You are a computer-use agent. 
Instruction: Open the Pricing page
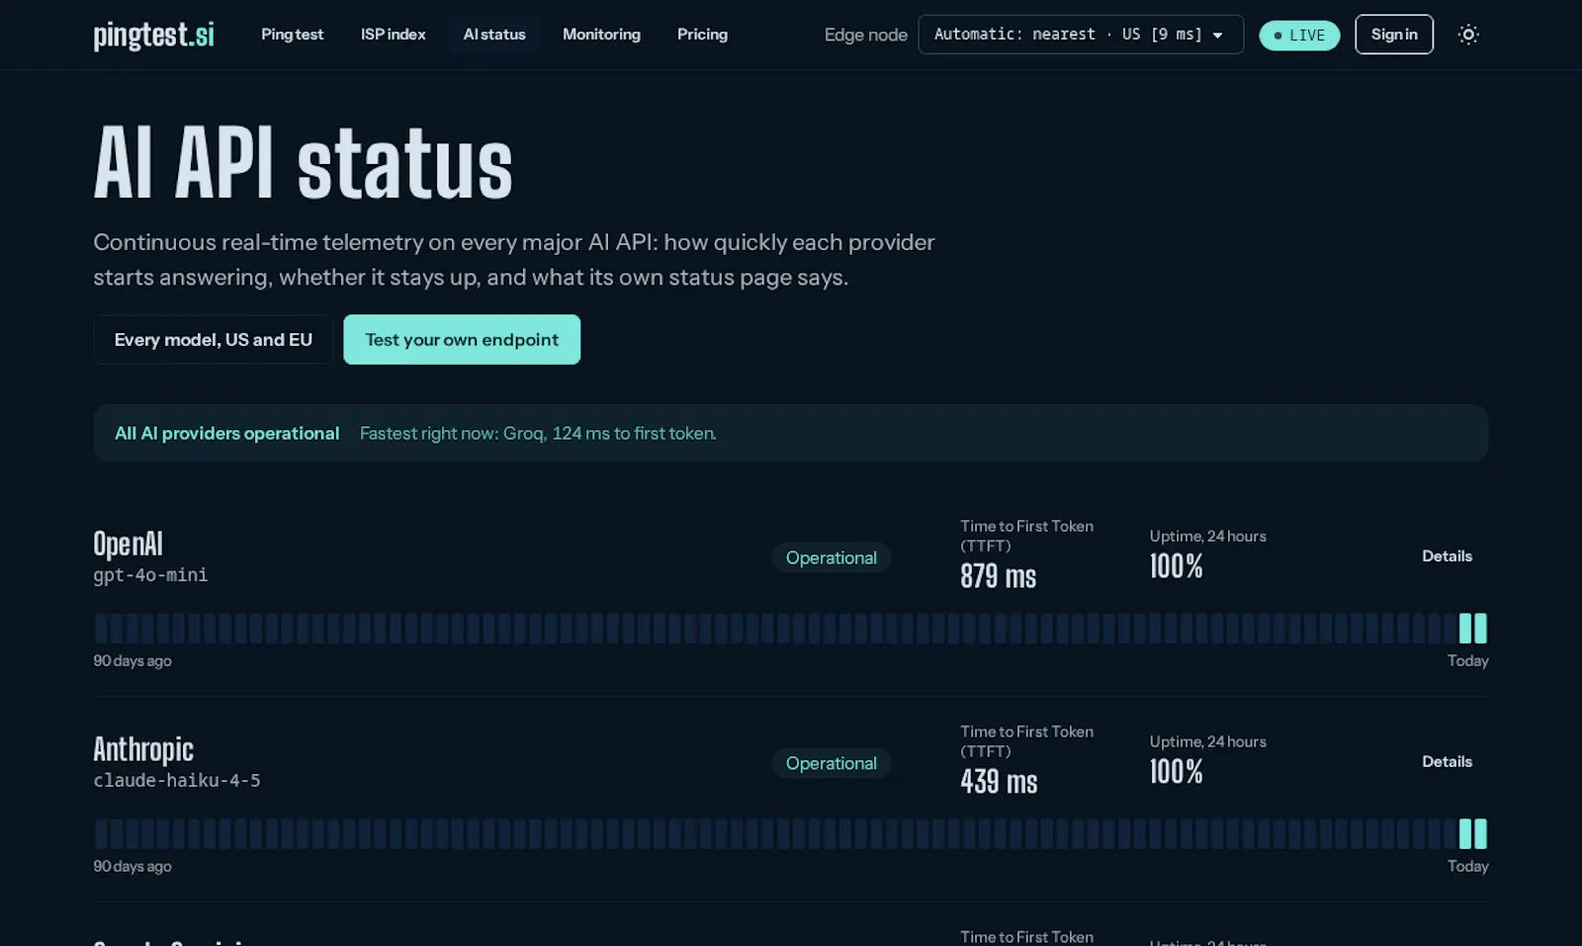tap(702, 35)
